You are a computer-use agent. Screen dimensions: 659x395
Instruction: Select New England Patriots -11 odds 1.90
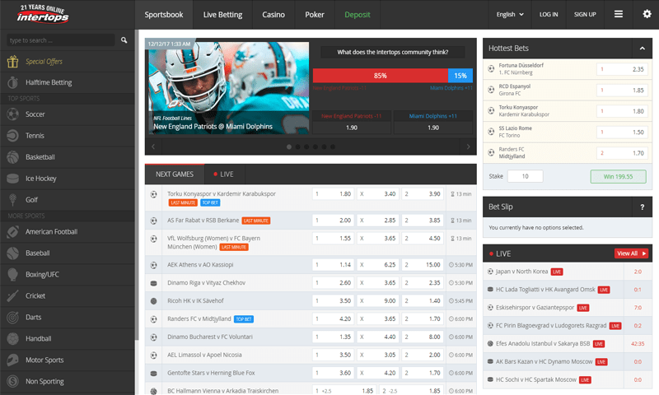tap(351, 128)
